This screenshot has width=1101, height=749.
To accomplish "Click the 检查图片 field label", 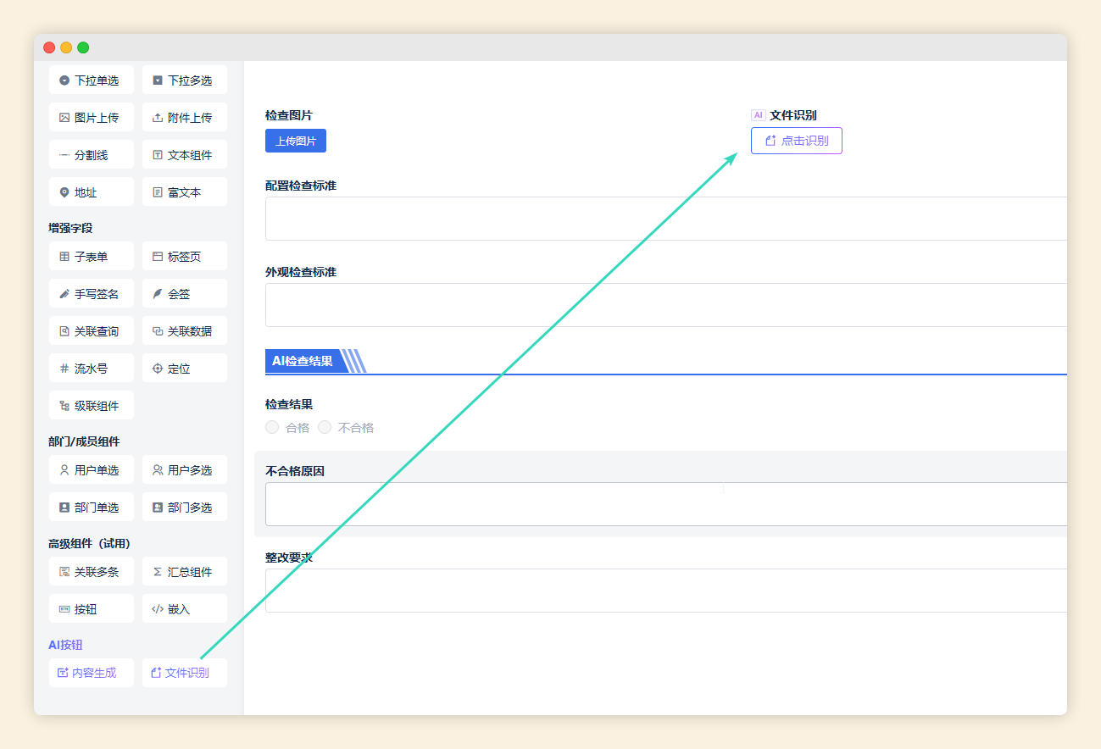I will pyautogui.click(x=289, y=115).
